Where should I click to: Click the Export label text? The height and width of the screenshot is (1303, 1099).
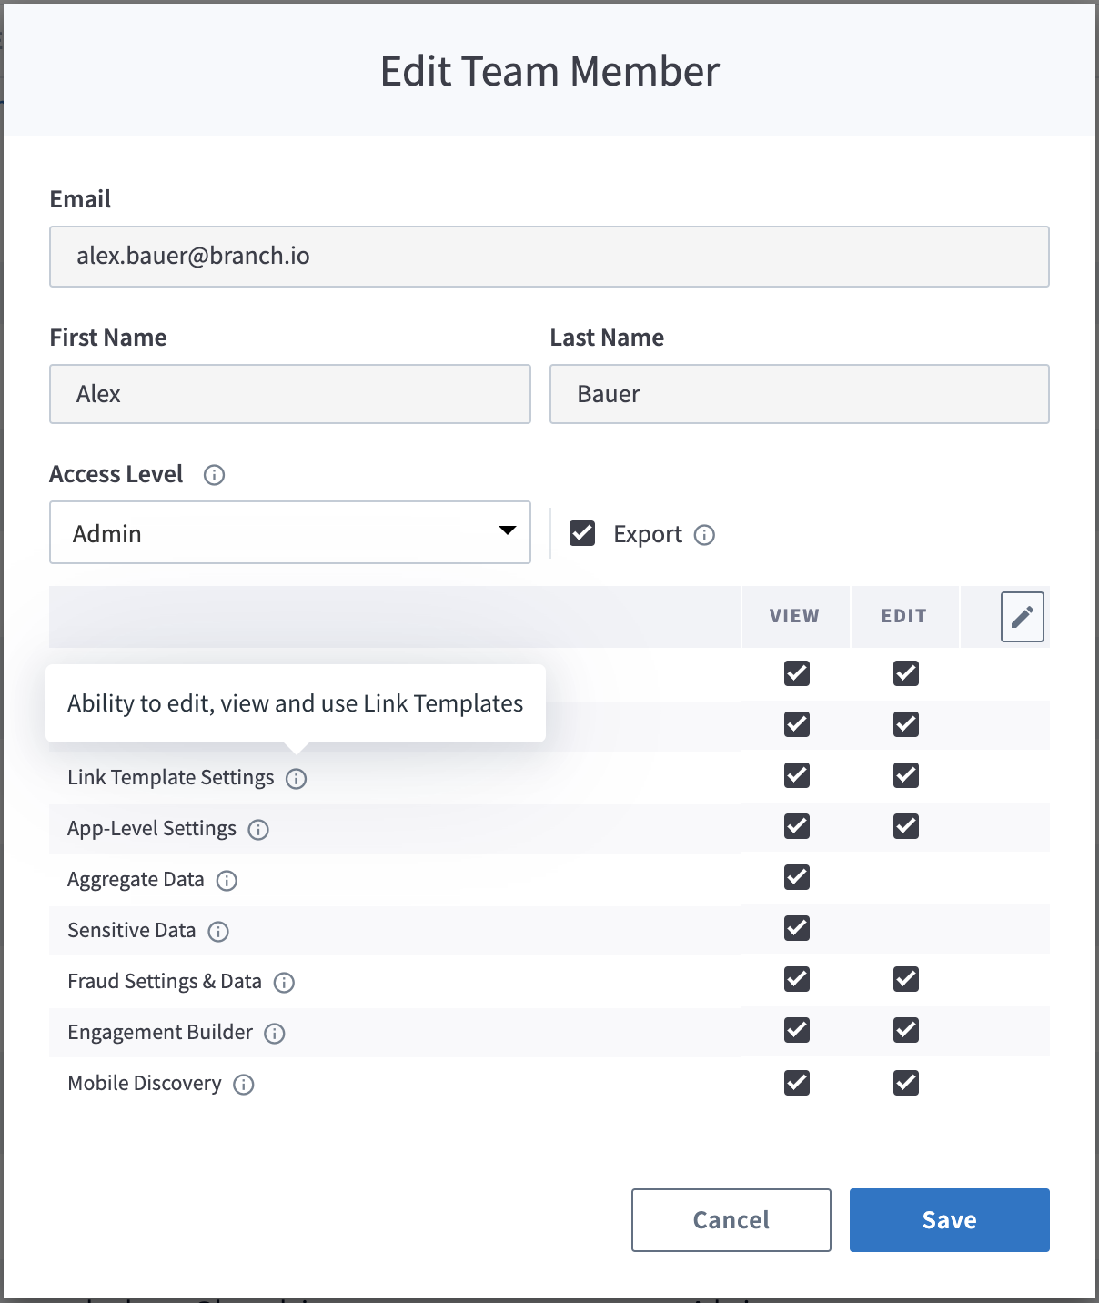click(648, 534)
